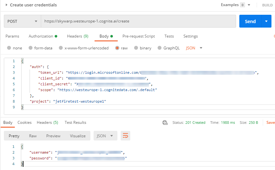The image size is (275, 170).
Task: Click the 1988 ms response time
Action: [x=228, y=123]
